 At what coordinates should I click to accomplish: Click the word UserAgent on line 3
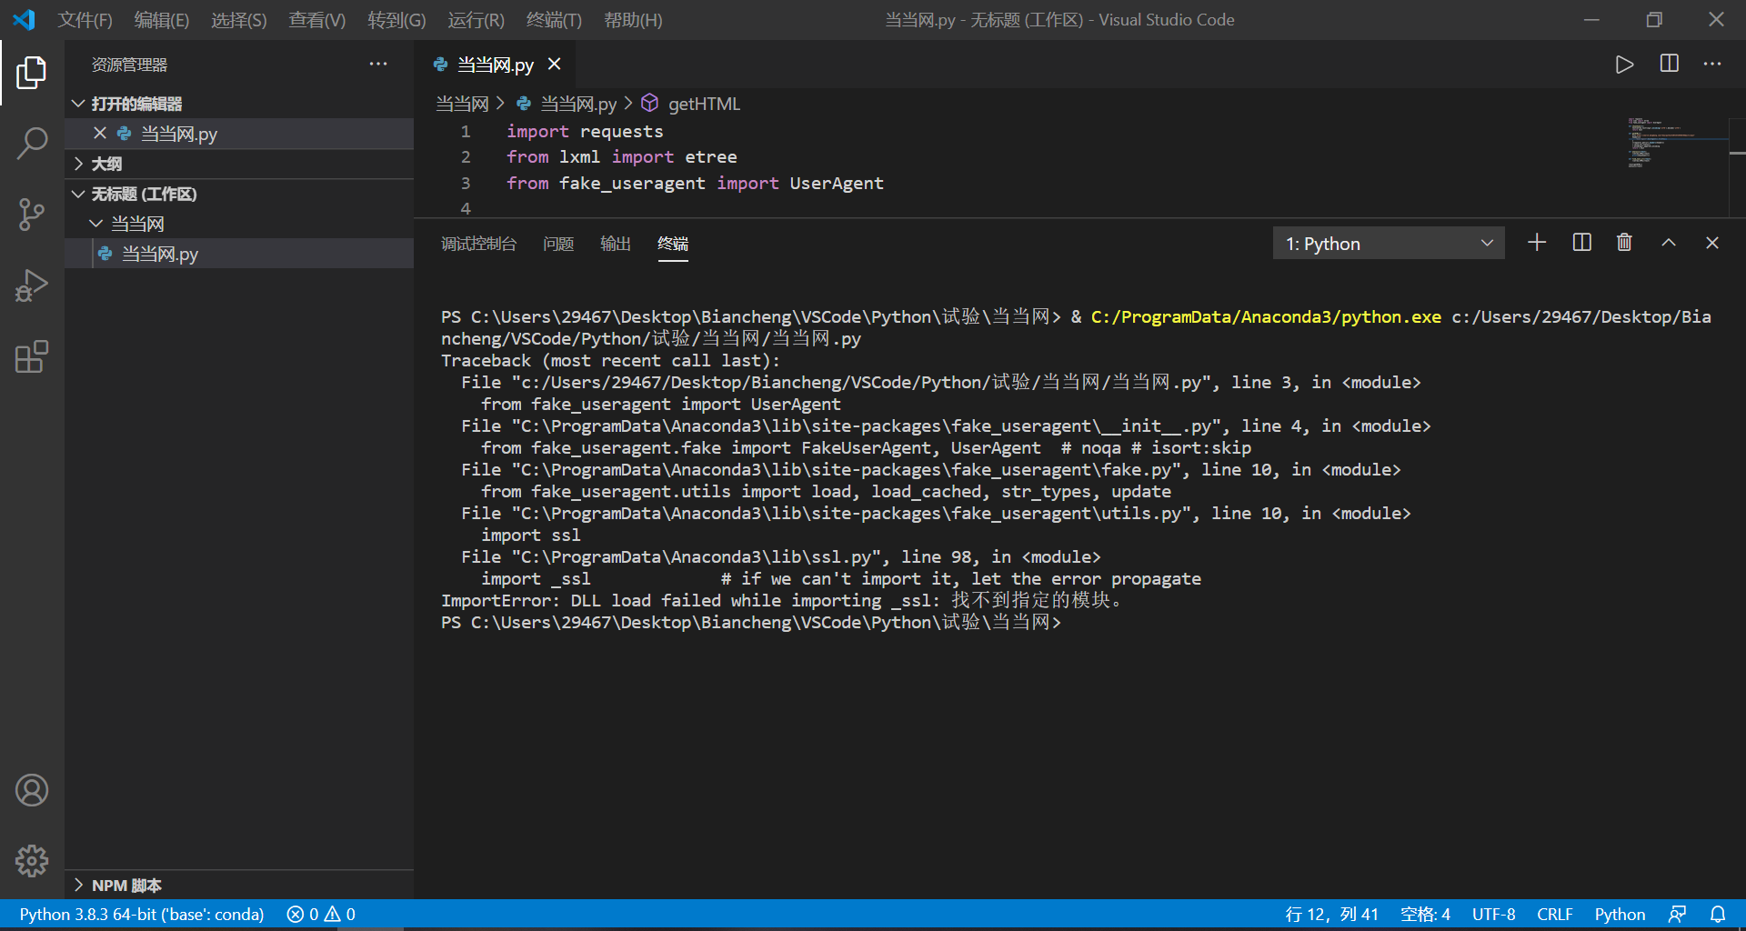pyautogui.click(x=836, y=183)
